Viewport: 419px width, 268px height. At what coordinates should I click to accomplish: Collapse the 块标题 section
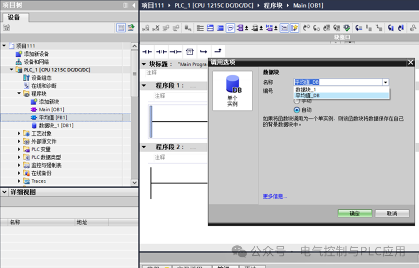pyautogui.click(x=144, y=64)
